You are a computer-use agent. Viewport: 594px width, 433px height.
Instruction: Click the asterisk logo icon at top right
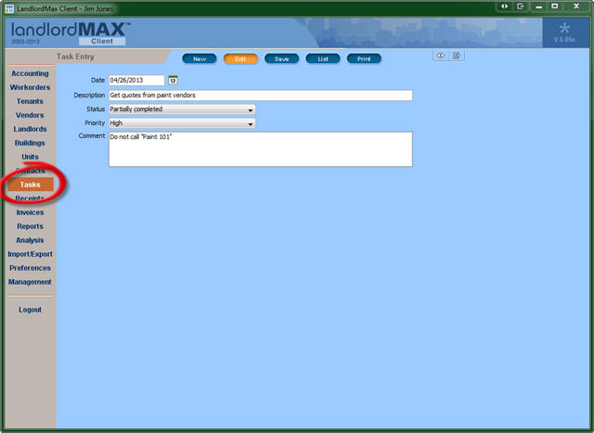click(564, 29)
